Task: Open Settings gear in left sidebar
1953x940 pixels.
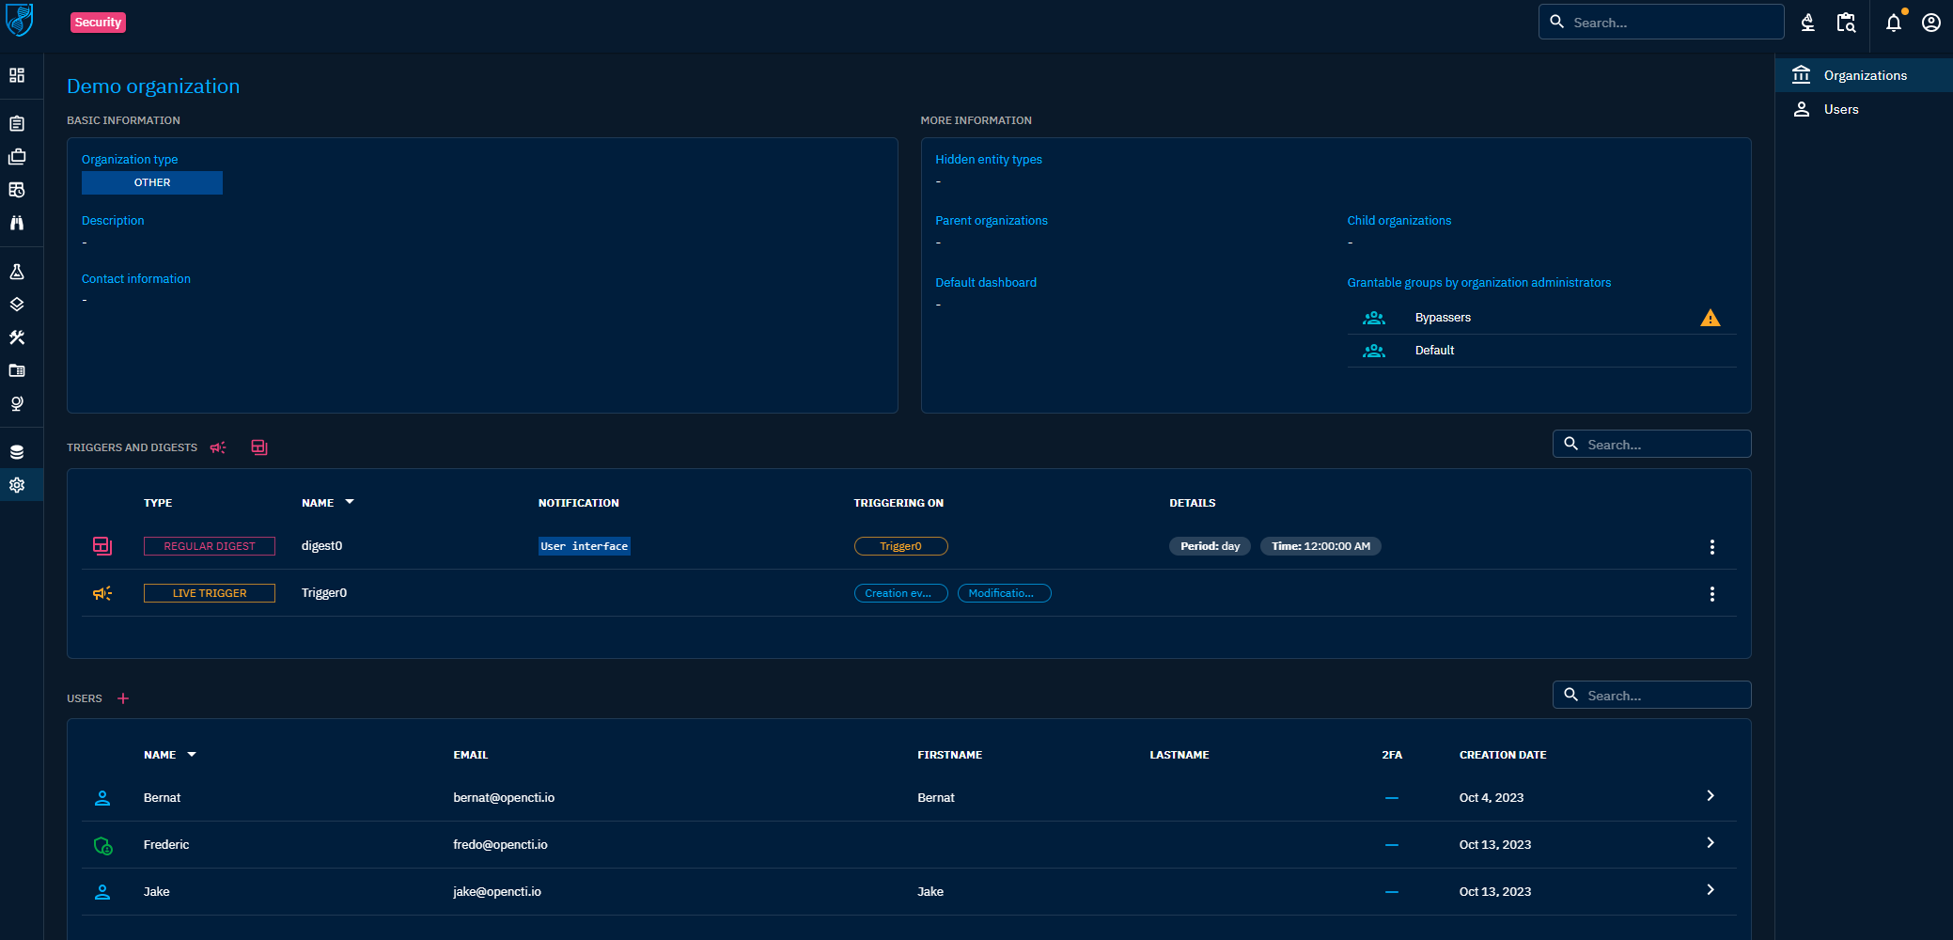Action: (x=17, y=485)
